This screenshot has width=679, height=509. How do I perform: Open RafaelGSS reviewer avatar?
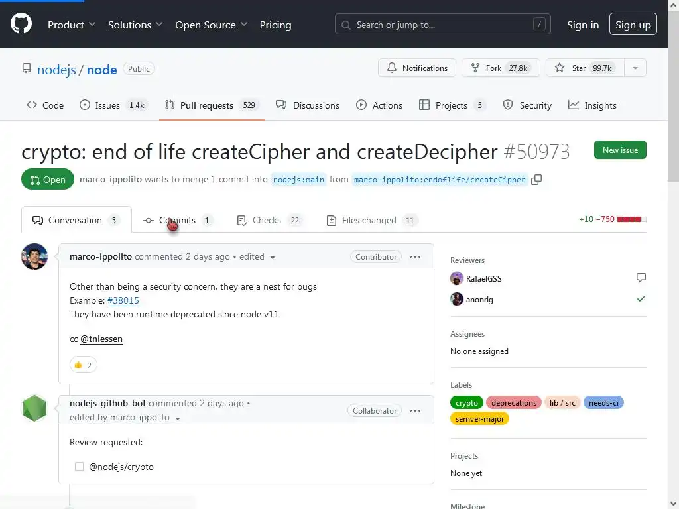pyautogui.click(x=456, y=278)
